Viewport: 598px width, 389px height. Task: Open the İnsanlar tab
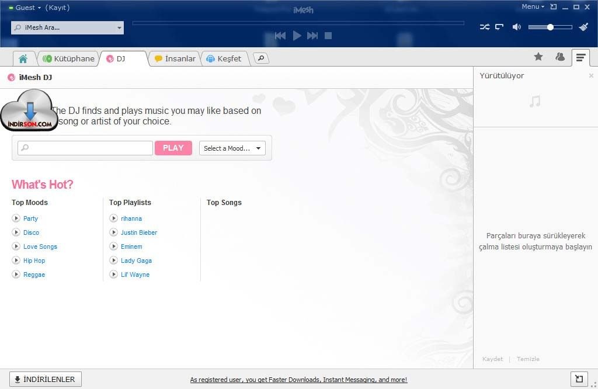pyautogui.click(x=175, y=59)
